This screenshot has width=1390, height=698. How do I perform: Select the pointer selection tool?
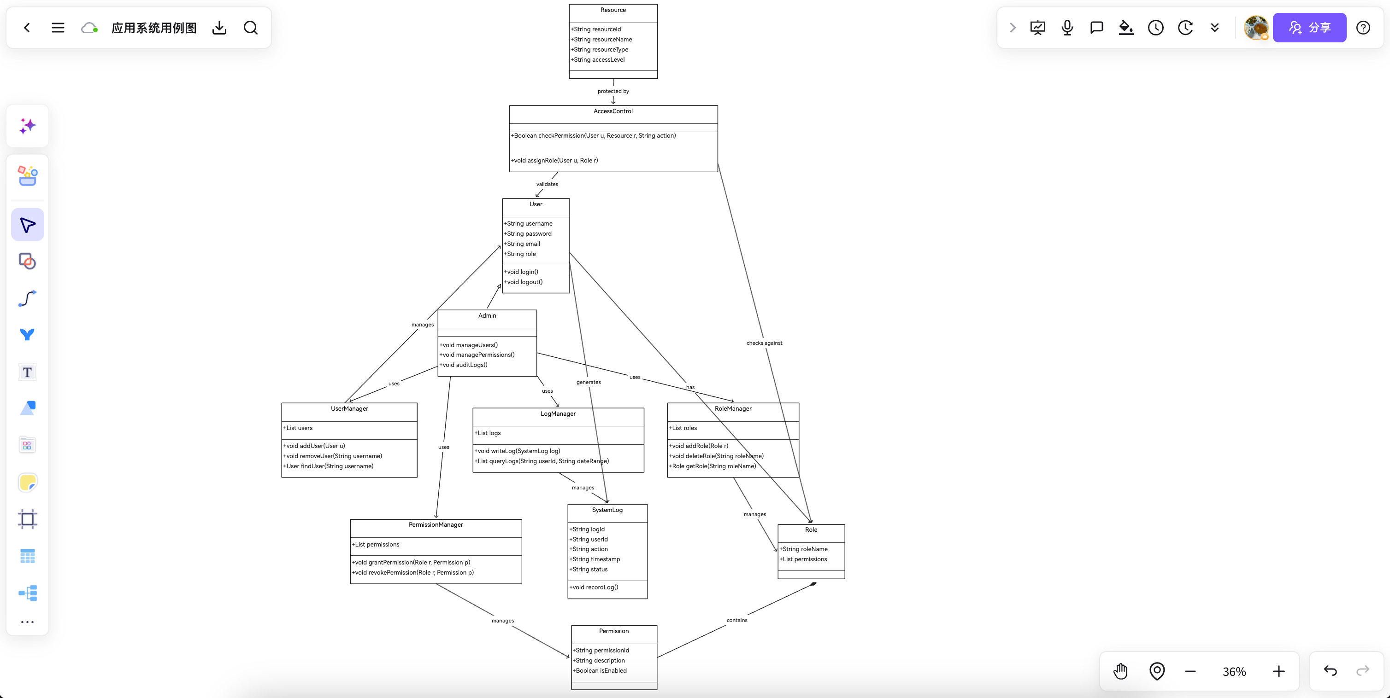click(28, 224)
